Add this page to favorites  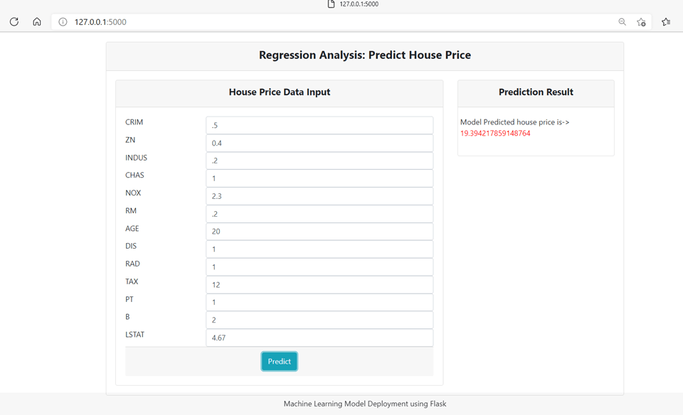click(641, 22)
